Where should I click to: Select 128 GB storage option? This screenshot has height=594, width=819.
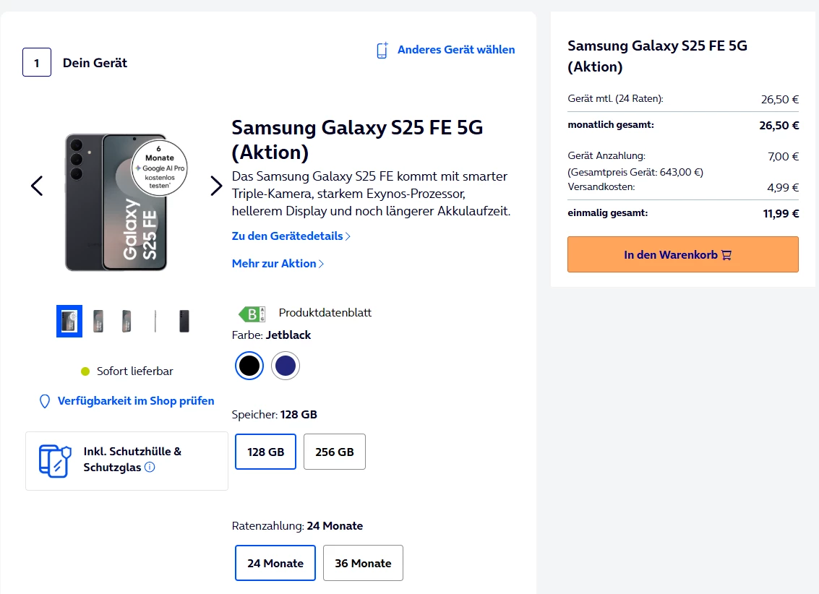(266, 452)
